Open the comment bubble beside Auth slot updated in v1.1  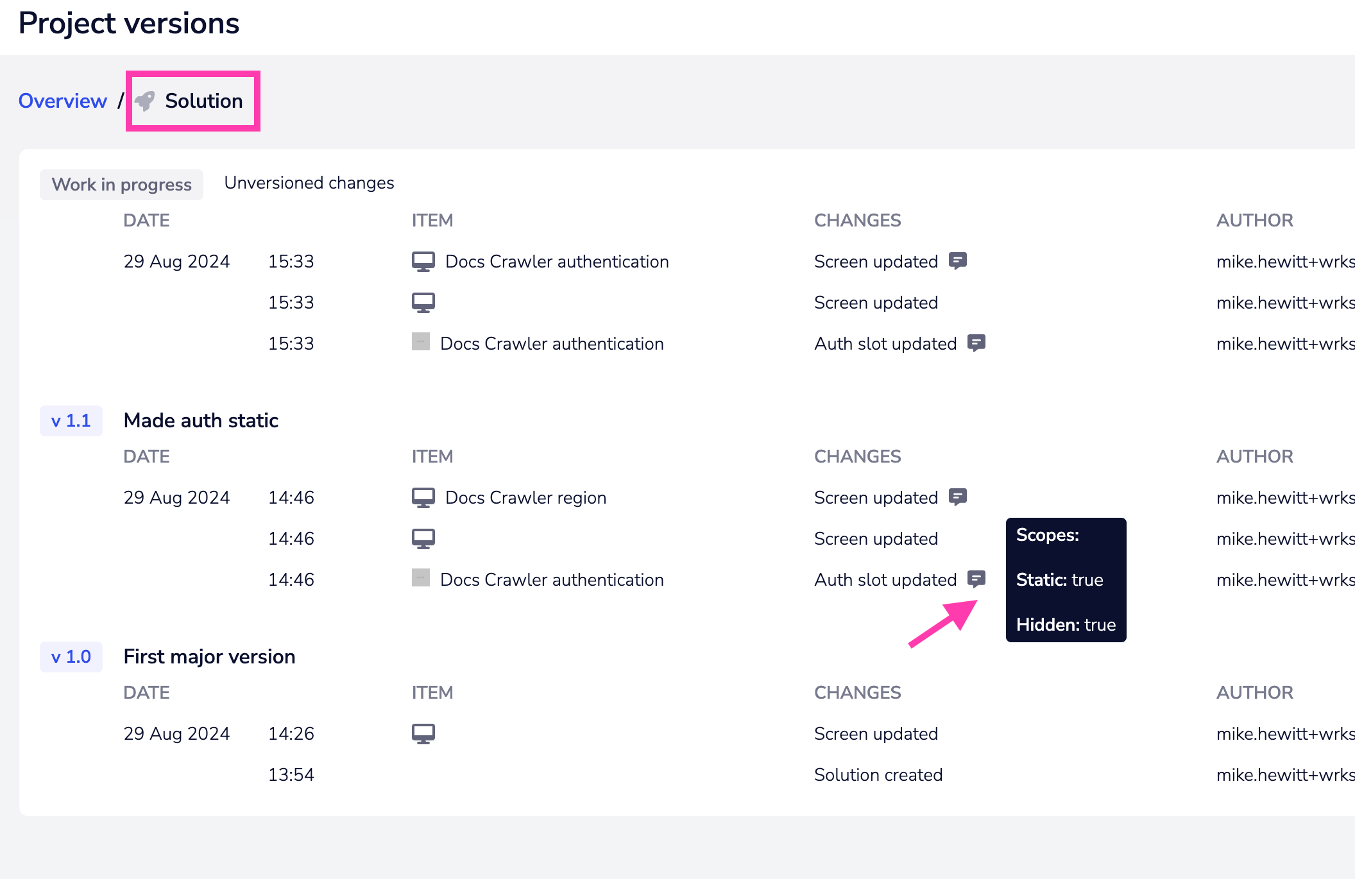point(978,578)
